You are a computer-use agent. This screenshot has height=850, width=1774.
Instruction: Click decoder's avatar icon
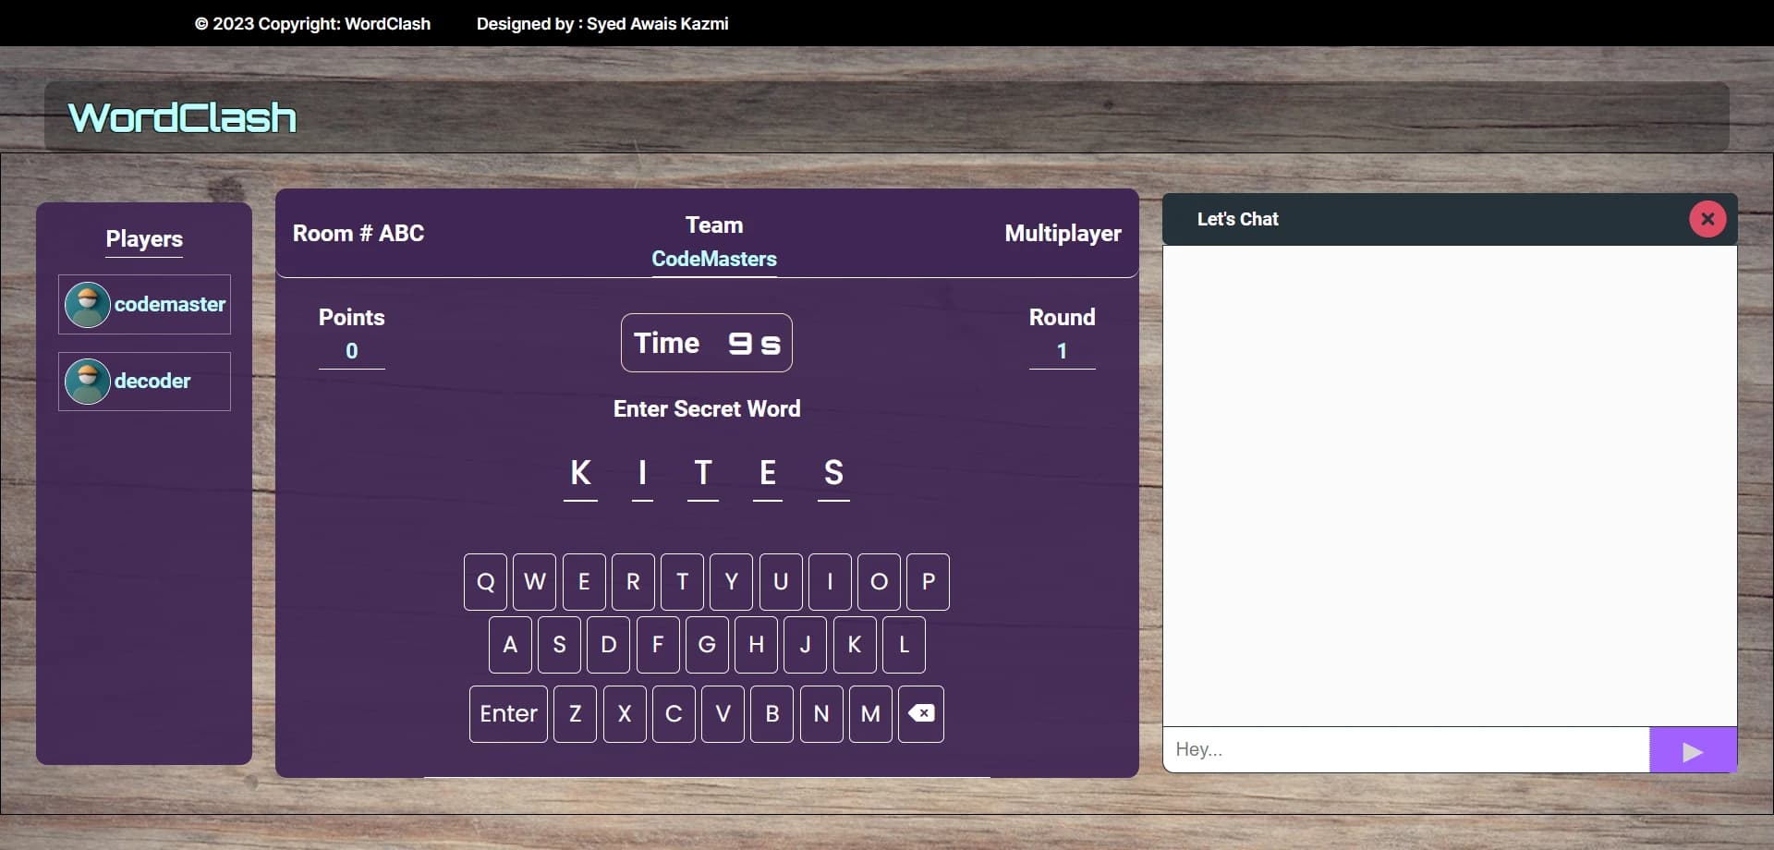[x=88, y=382]
